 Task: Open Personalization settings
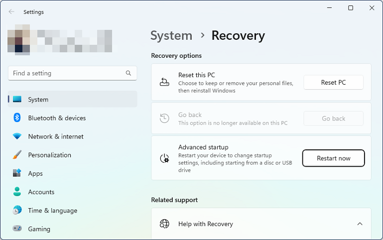pyautogui.click(x=73, y=155)
